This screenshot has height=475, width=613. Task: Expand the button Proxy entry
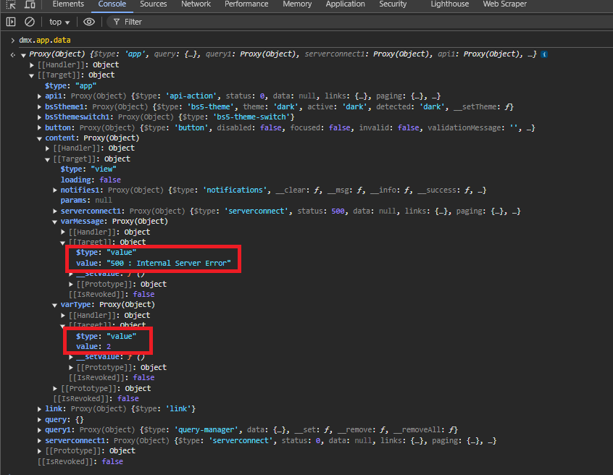pos(39,127)
